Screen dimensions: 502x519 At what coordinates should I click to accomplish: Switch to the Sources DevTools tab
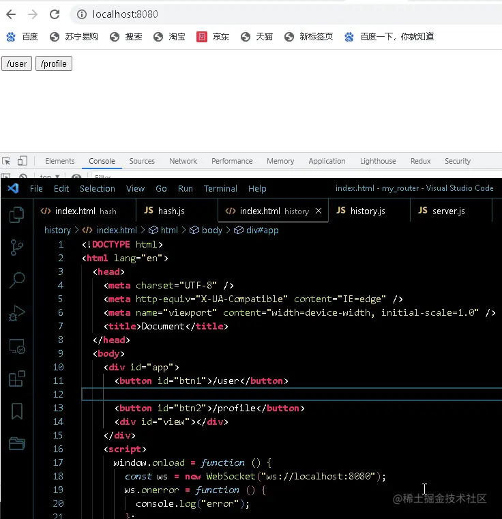(142, 161)
